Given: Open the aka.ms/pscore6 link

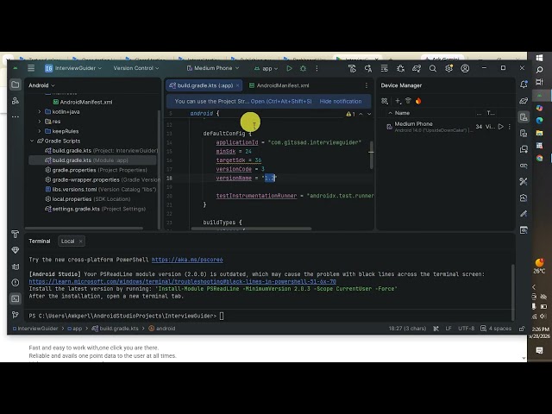Looking at the screenshot, I should click(187, 260).
